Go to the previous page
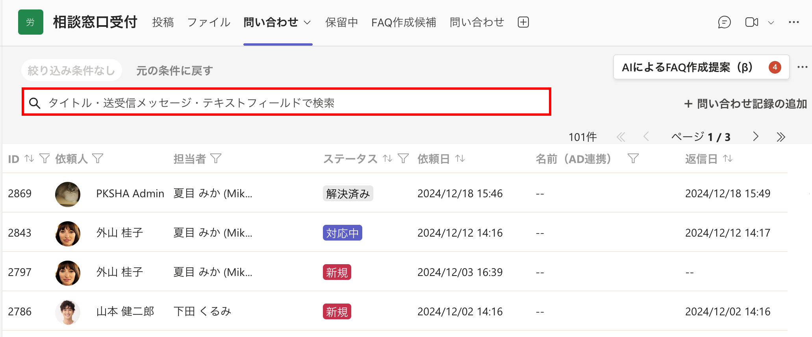The width and height of the screenshot is (812, 337). click(x=646, y=137)
